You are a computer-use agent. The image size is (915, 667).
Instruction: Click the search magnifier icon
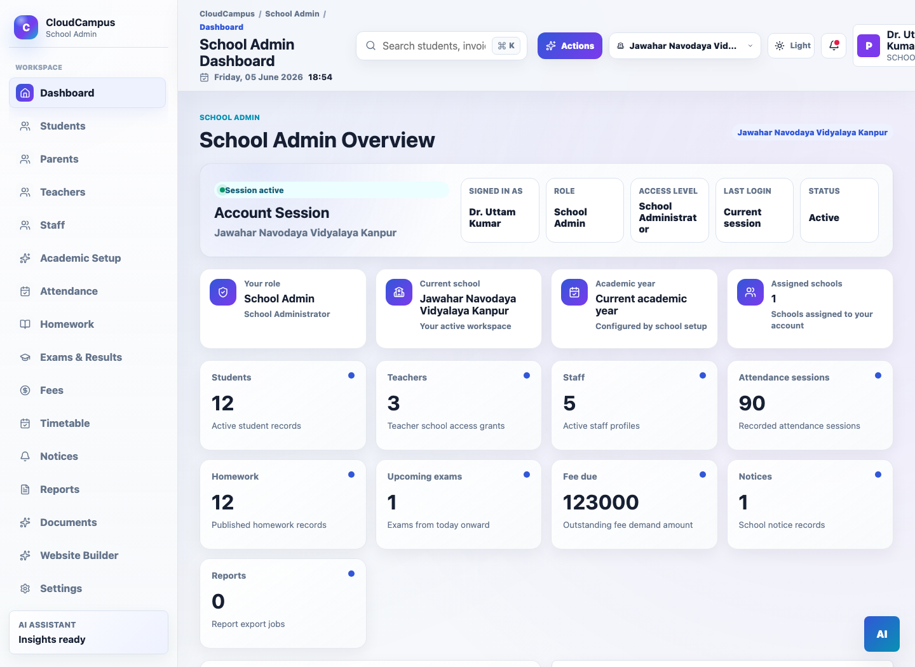[370, 46]
